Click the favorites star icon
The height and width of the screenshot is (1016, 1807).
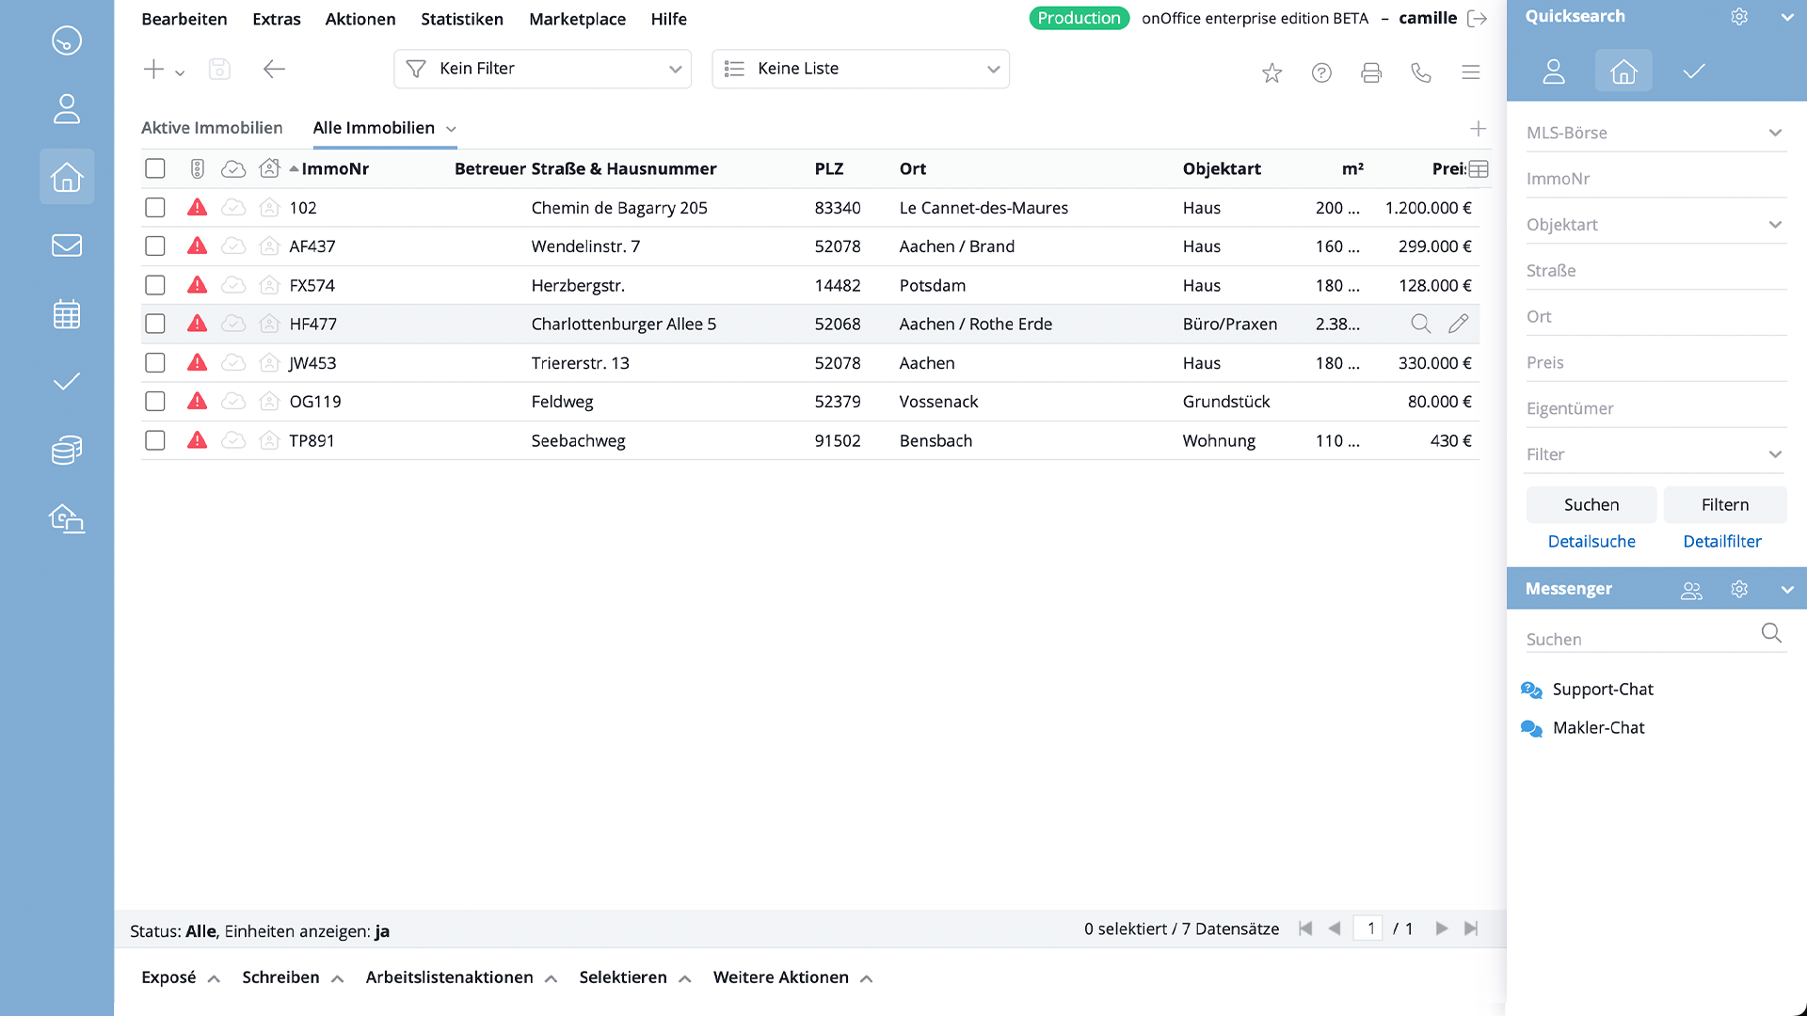(x=1271, y=72)
